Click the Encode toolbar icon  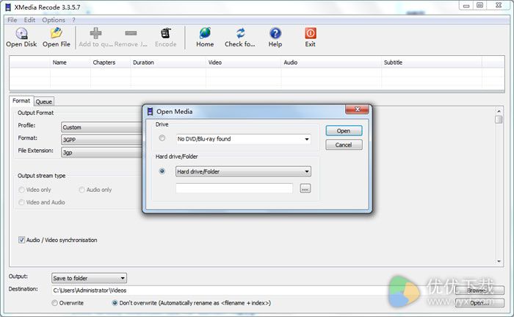tap(166, 33)
